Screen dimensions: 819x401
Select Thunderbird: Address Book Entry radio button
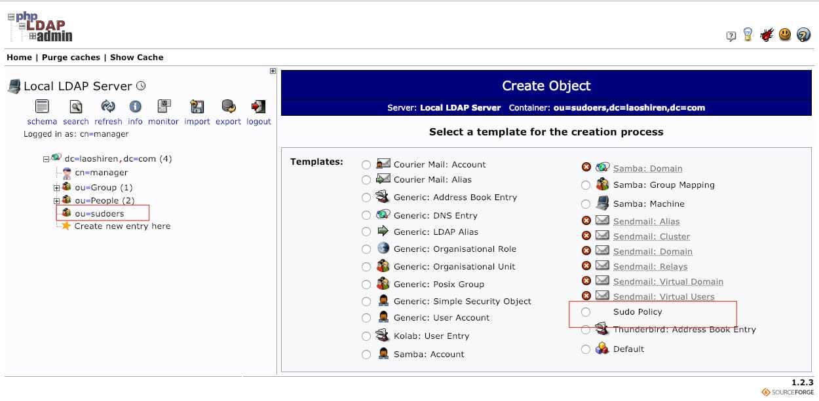586,330
